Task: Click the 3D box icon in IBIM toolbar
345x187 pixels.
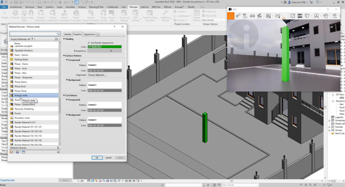Action: (x=307, y=16)
